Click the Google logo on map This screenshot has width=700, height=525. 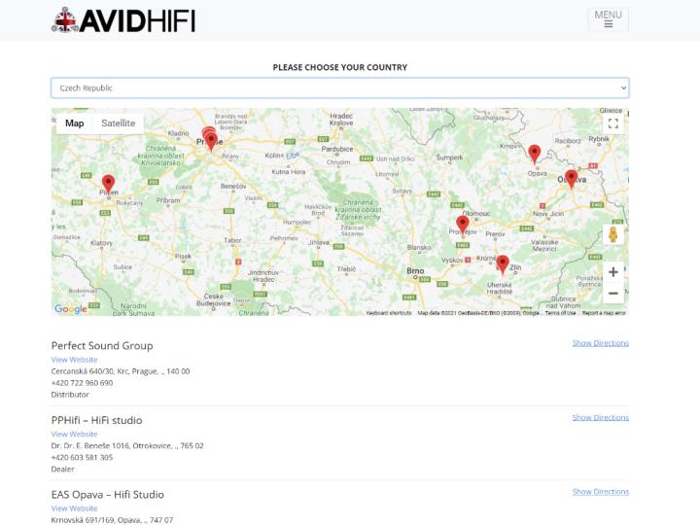point(71,309)
